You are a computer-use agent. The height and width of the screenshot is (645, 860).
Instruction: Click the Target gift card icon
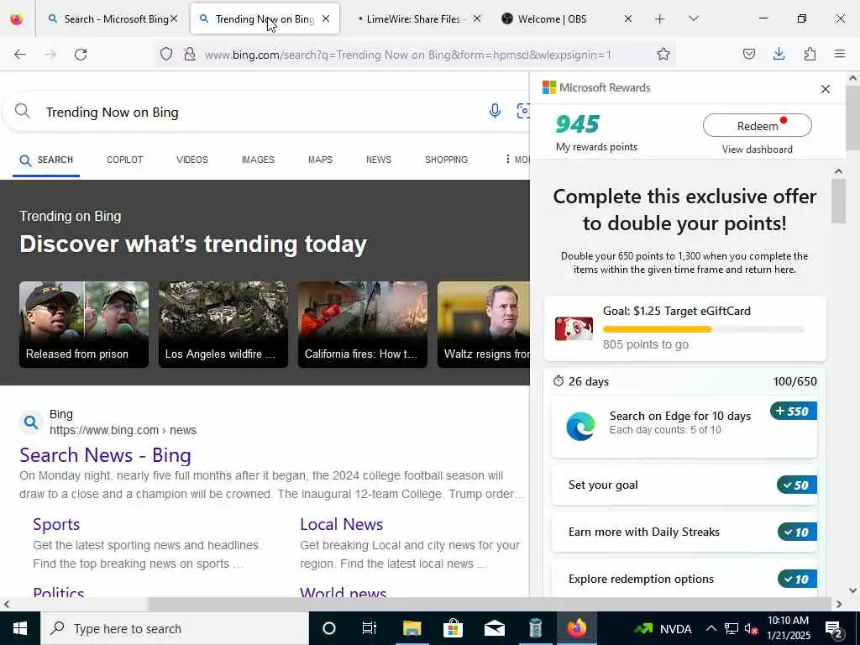pos(574,328)
